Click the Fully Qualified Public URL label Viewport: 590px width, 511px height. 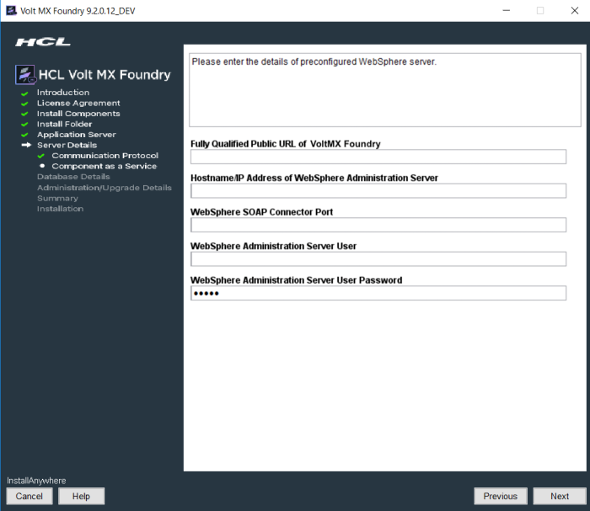[285, 144]
